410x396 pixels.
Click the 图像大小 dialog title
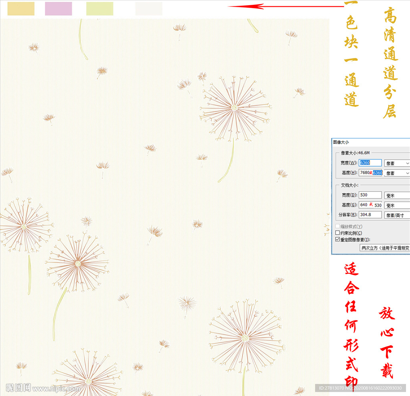(x=341, y=142)
